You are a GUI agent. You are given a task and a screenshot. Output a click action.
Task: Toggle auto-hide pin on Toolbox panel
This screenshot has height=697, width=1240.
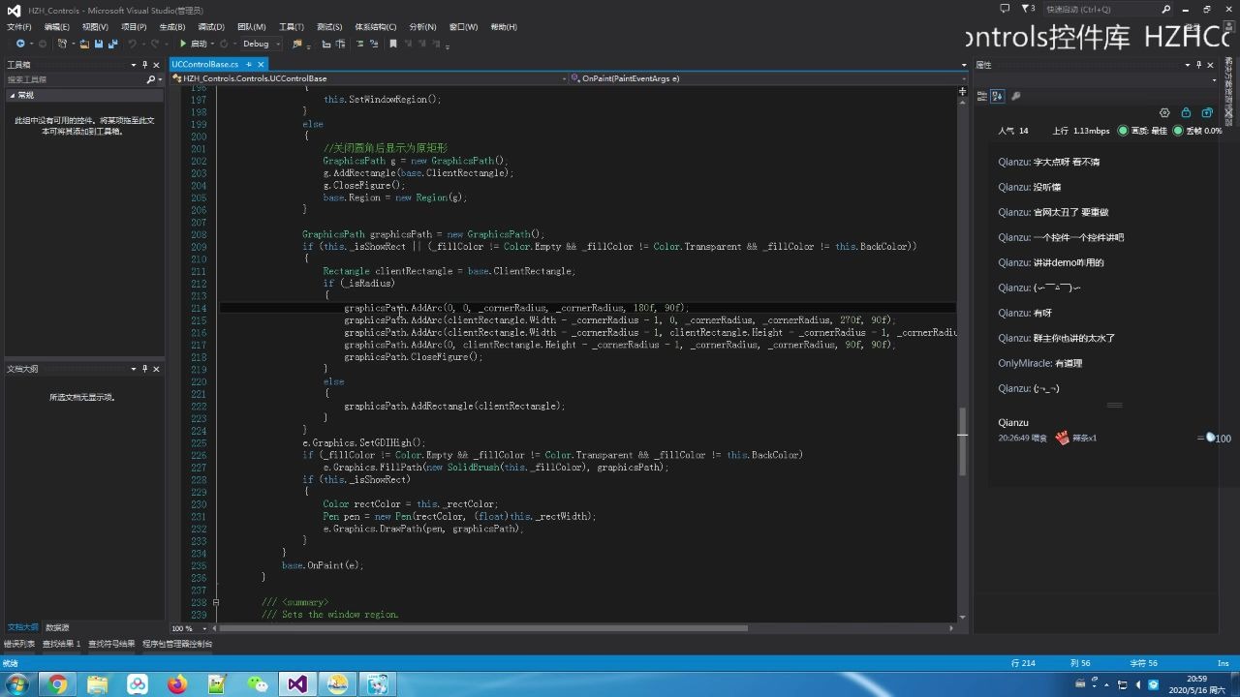(144, 65)
